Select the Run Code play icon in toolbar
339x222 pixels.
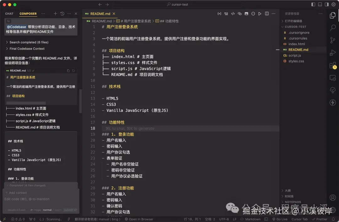[260, 14]
